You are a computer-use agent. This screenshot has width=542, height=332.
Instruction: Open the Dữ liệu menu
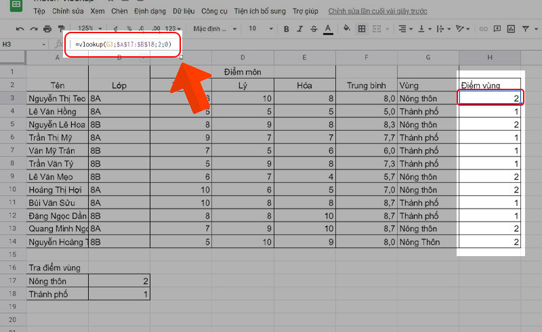pyautogui.click(x=184, y=11)
